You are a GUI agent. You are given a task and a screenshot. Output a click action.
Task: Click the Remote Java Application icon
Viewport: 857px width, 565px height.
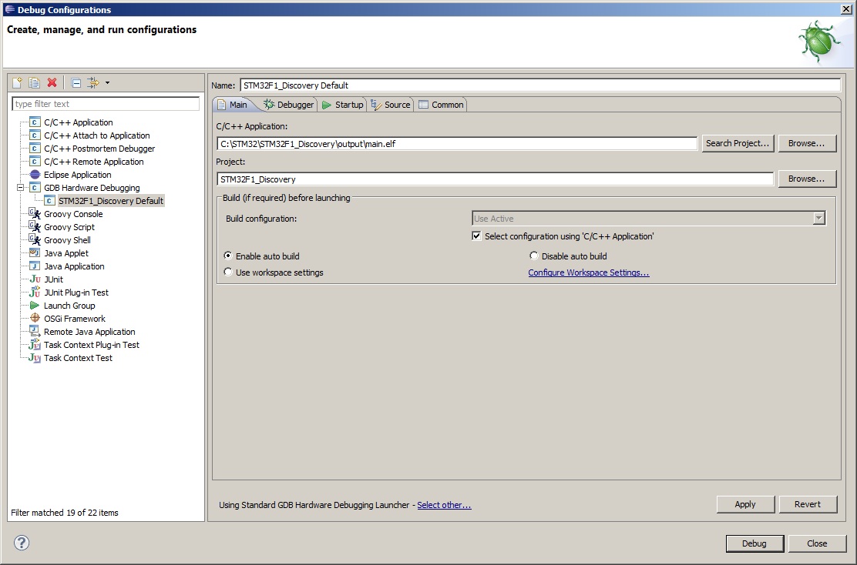[x=35, y=331]
